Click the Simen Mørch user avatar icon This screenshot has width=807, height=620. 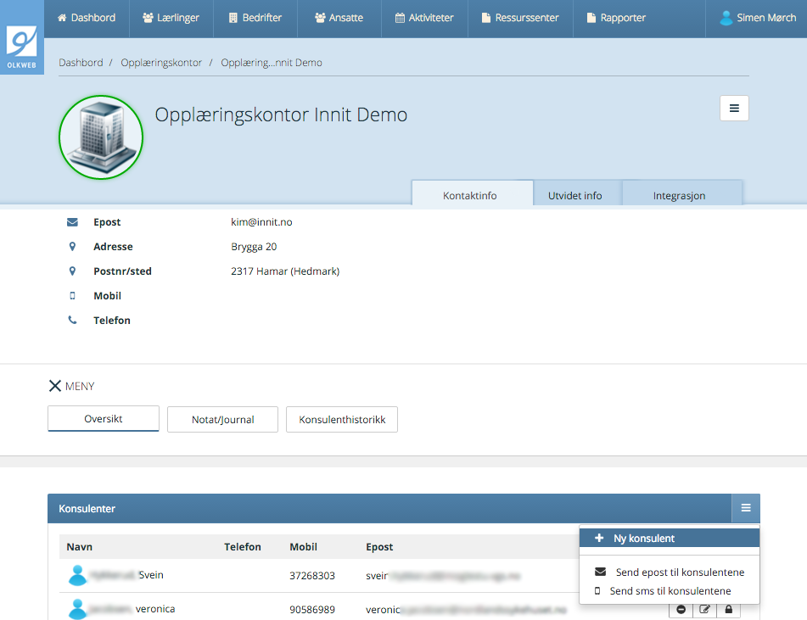(x=726, y=18)
